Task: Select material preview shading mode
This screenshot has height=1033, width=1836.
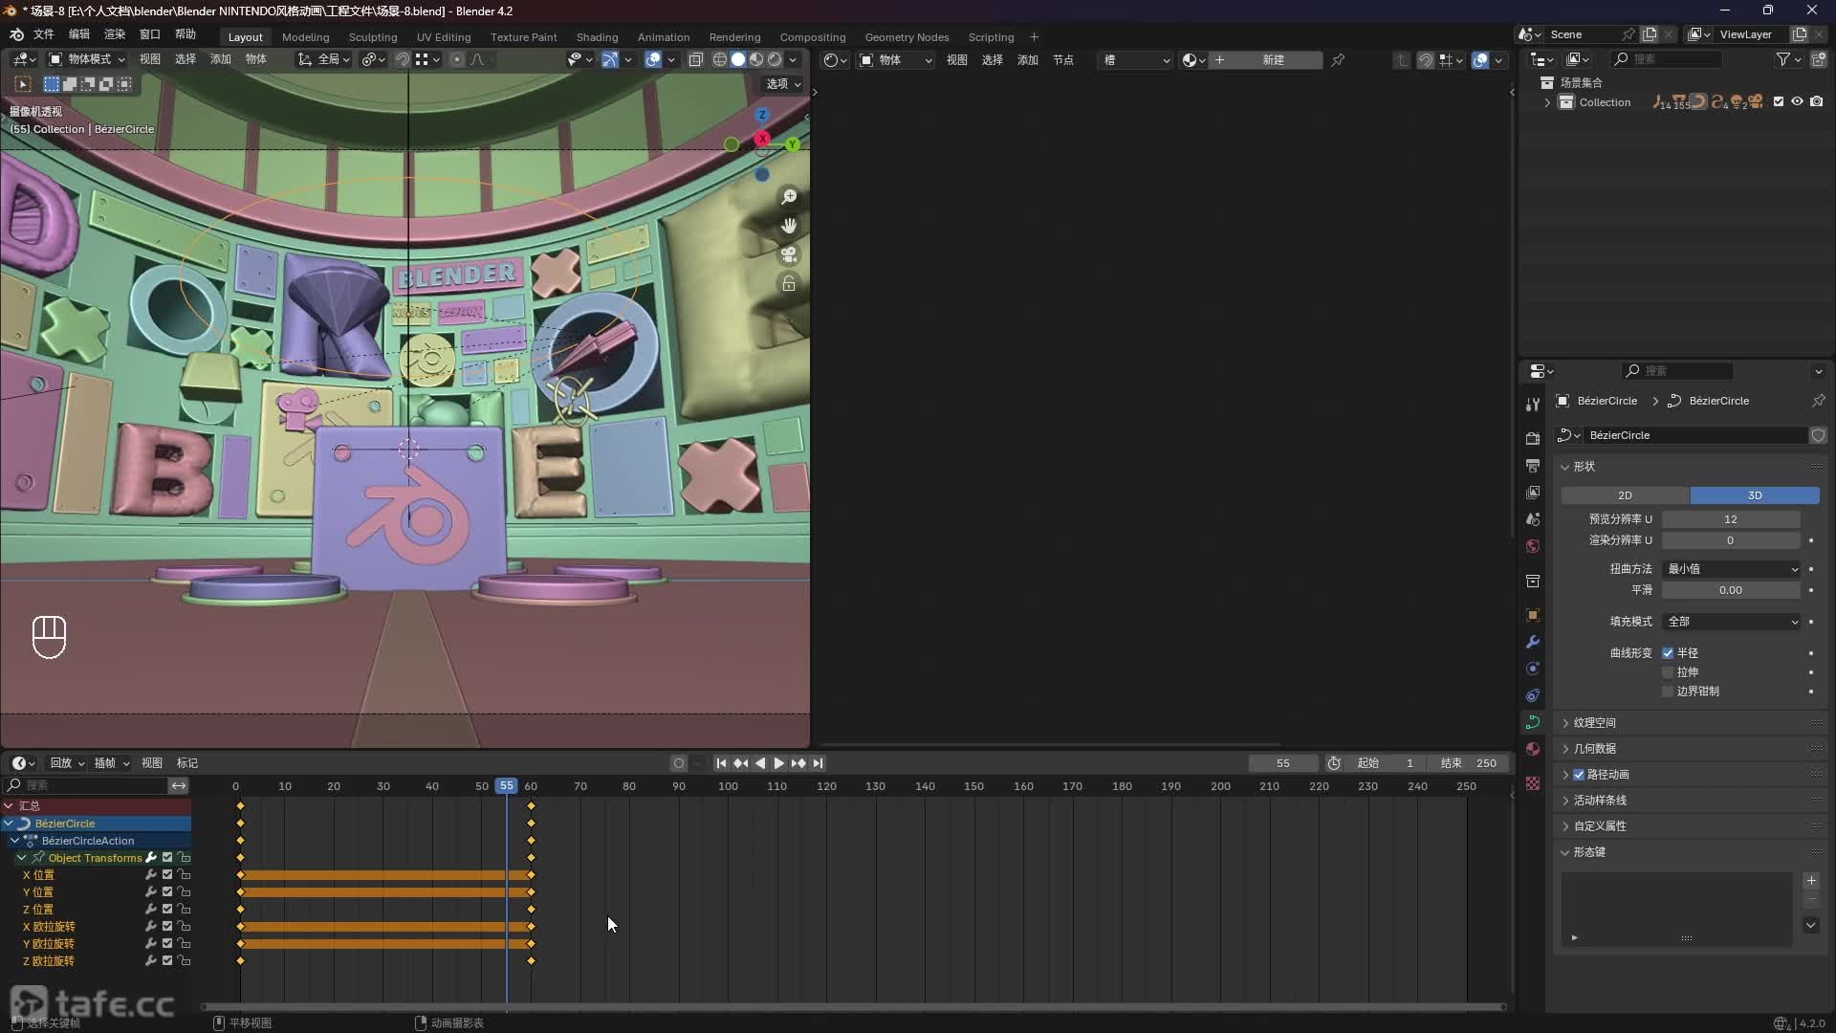Action: (x=756, y=59)
